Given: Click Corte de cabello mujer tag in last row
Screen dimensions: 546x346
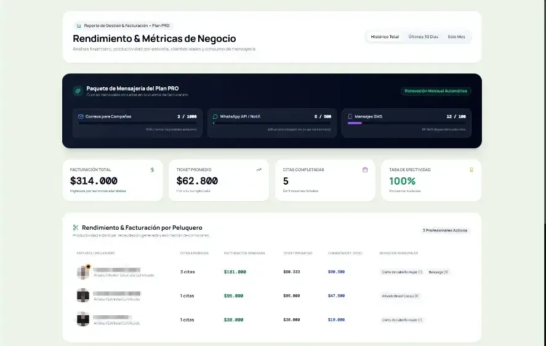Looking at the screenshot, I should tap(402, 320).
